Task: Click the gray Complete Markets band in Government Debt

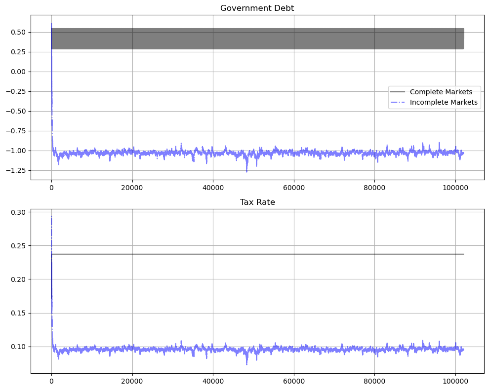Action: click(x=257, y=39)
